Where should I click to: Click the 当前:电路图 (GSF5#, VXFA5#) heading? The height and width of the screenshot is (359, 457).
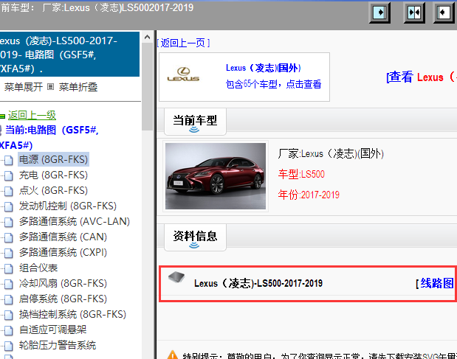point(49,137)
